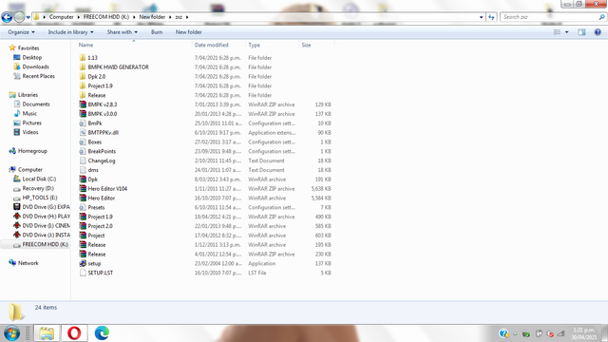This screenshot has height=342, width=608.
Task: Select the BmPk configuration file icon
Action: pyautogui.click(x=83, y=123)
